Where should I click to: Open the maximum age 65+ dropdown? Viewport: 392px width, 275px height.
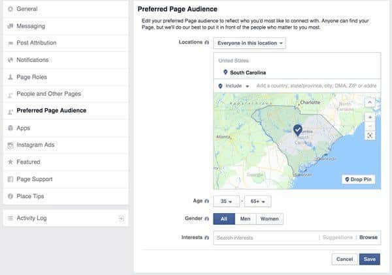[x=258, y=201]
